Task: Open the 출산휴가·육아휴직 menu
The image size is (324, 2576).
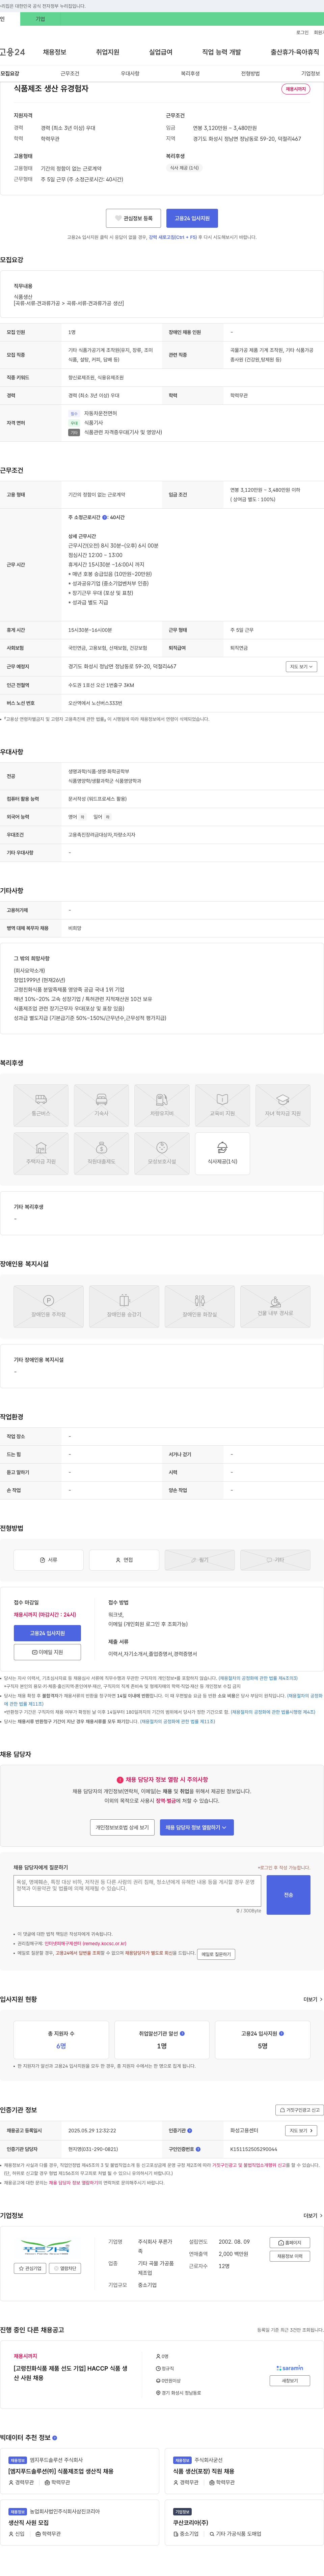Action: point(295,52)
